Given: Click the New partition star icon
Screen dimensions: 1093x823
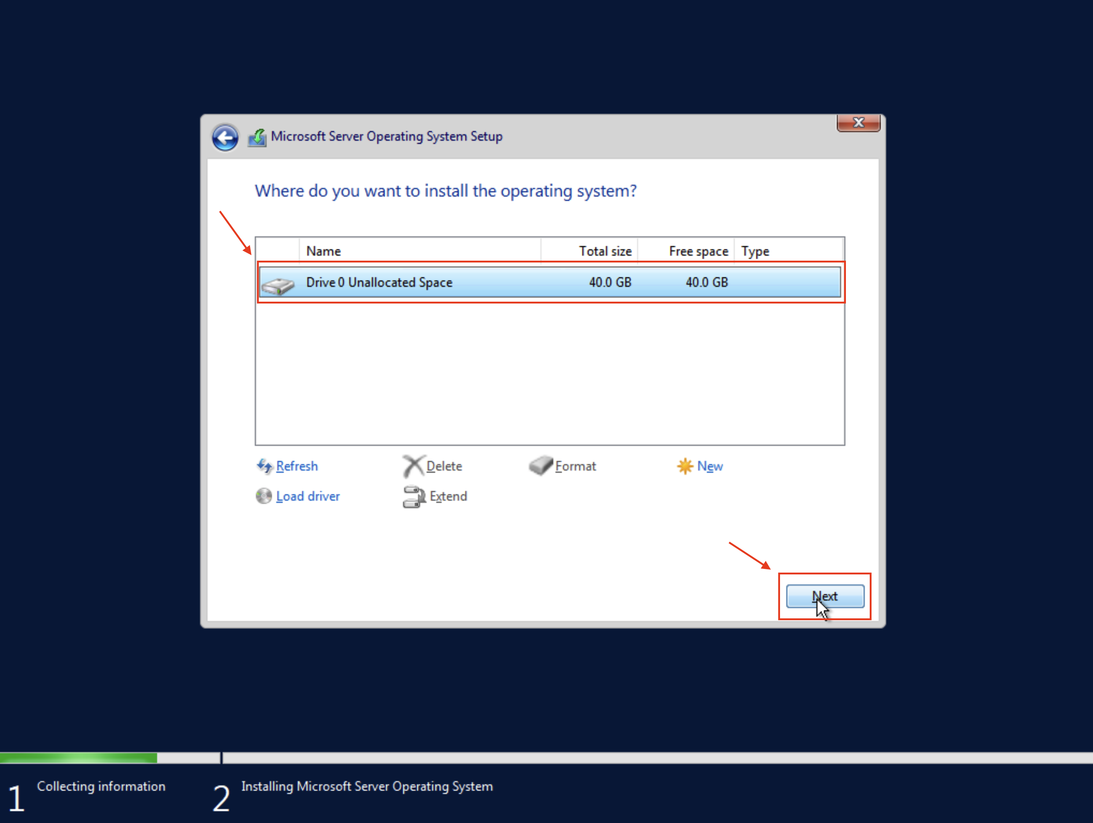Looking at the screenshot, I should [x=685, y=466].
